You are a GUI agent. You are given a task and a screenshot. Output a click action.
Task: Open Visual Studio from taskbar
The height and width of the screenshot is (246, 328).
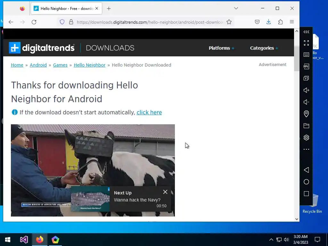pyautogui.click(x=24, y=240)
